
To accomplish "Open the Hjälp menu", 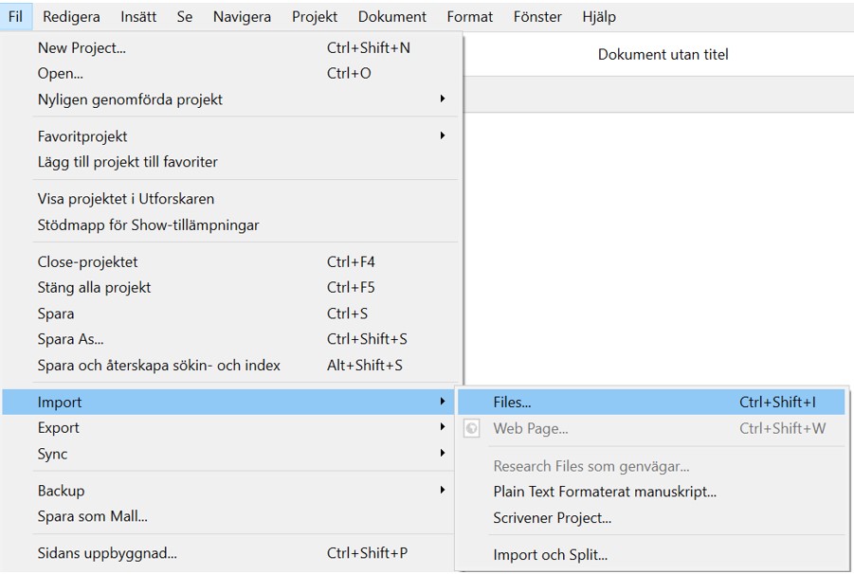I will coord(599,17).
